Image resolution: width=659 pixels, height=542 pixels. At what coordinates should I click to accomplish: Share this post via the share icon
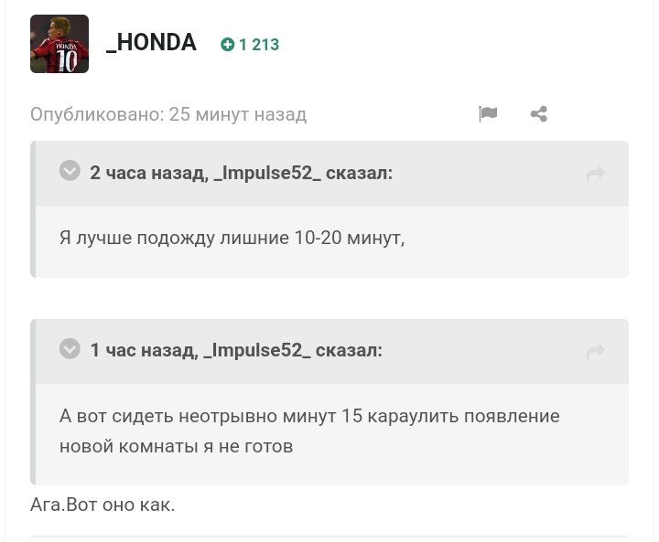(538, 114)
